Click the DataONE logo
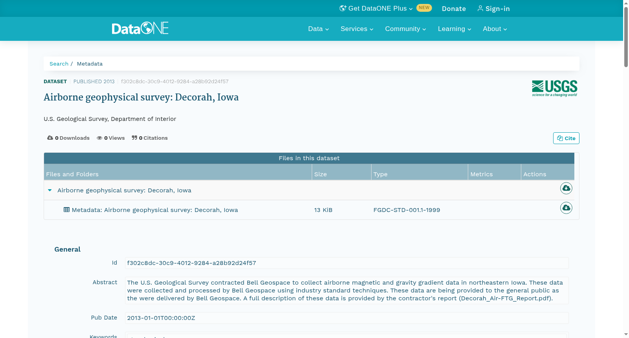The width and height of the screenshot is (629, 338). 140,28
